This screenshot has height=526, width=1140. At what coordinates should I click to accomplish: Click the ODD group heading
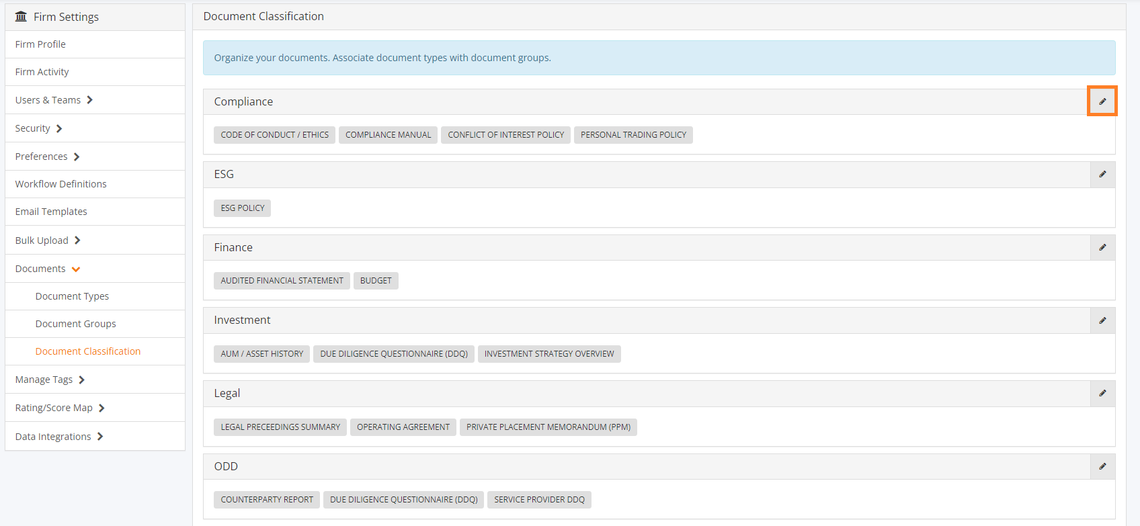click(x=226, y=466)
